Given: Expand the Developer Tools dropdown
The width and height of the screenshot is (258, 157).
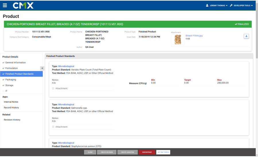Looking at the screenshot, I should [x=243, y=5].
